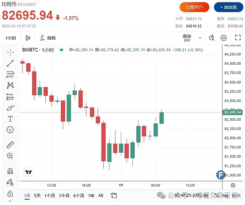Viewport: 245px width, 205px height.
Task: Open the 指标 indicators panel
Action: click(48, 38)
